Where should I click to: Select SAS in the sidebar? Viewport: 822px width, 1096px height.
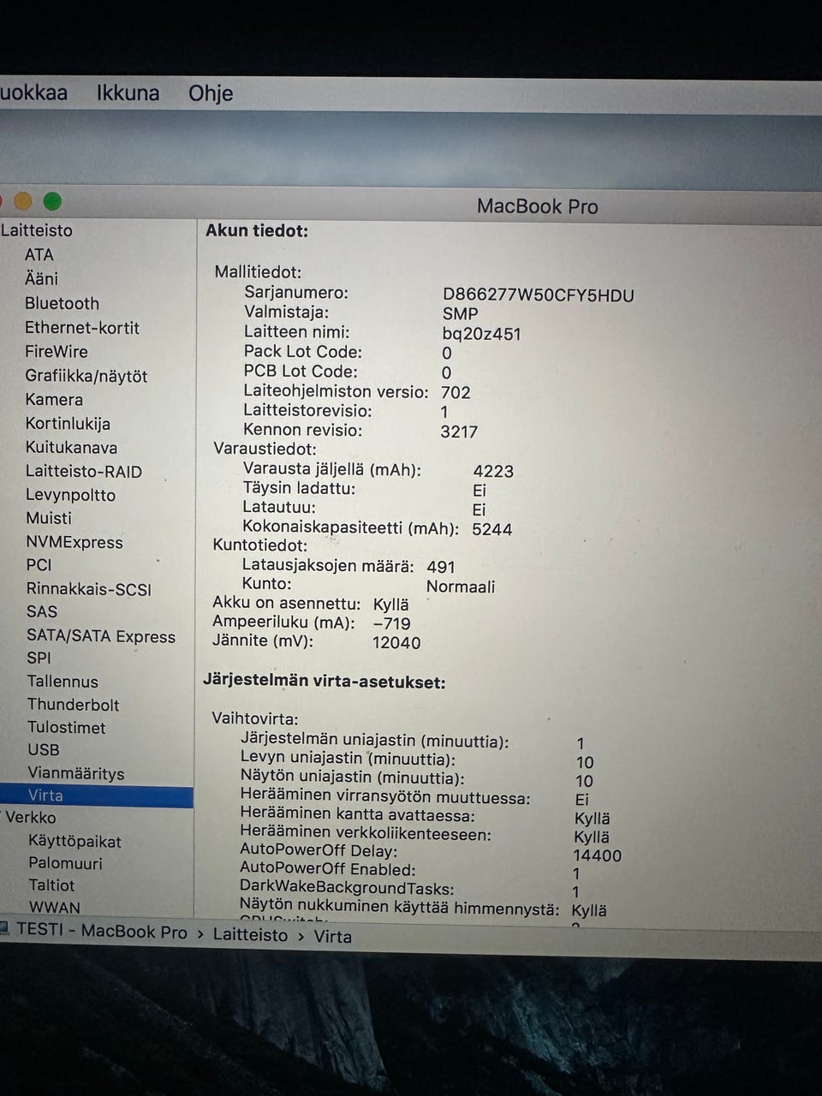(x=42, y=611)
